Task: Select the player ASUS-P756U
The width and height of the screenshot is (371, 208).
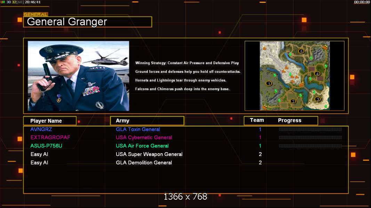Action: pyautogui.click(x=46, y=146)
